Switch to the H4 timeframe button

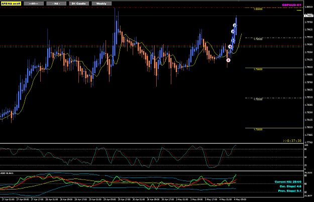[x=56, y=4]
